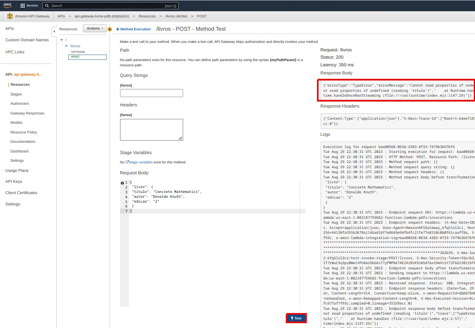Select POST method in tree

coord(87,57)
